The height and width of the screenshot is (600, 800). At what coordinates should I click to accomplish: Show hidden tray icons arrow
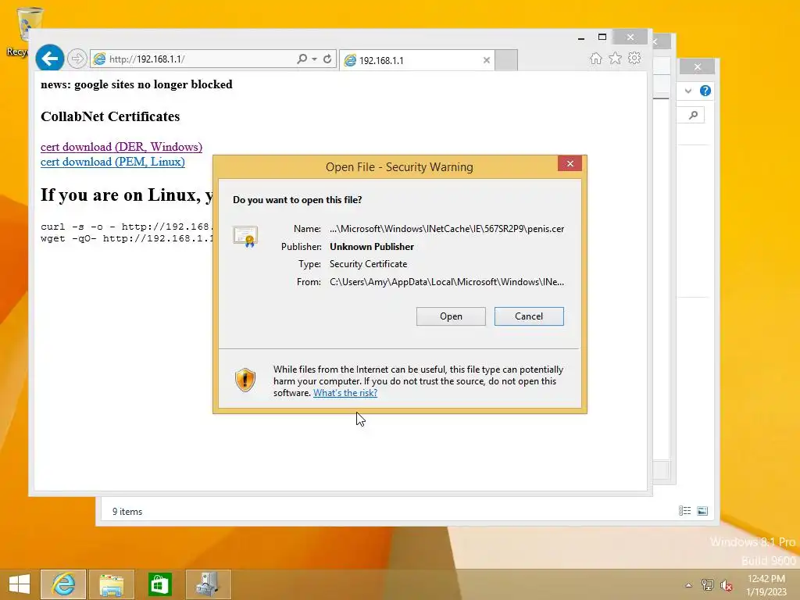tap(688, 585)
